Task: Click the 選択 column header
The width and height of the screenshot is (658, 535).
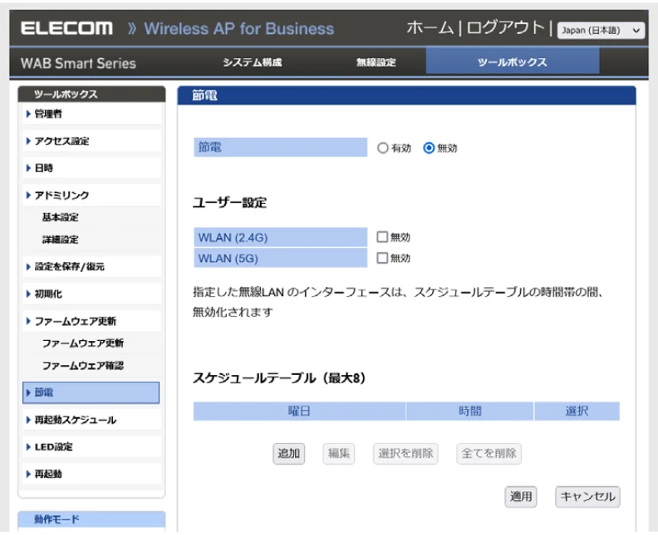Action: pos(577,411)
